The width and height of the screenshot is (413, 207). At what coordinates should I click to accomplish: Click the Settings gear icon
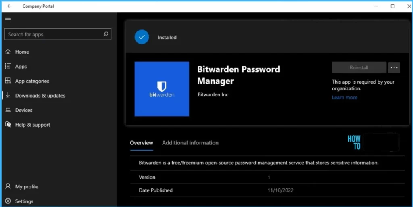(8, 201)
